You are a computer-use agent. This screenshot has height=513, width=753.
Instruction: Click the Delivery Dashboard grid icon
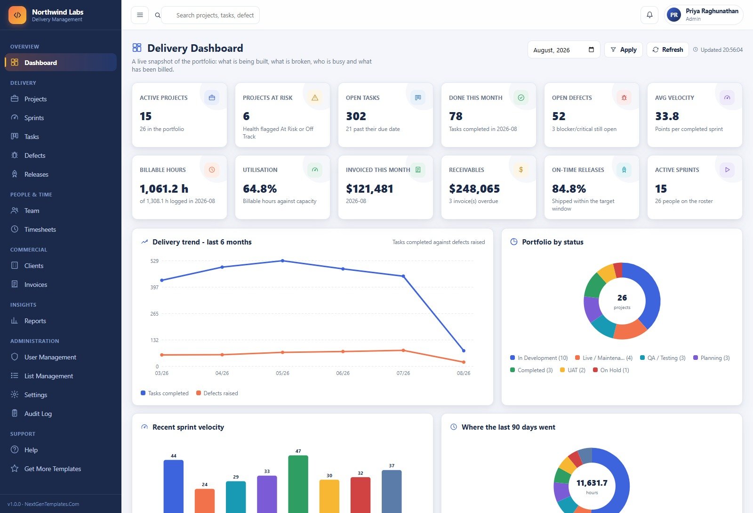(x=137, y=48)
